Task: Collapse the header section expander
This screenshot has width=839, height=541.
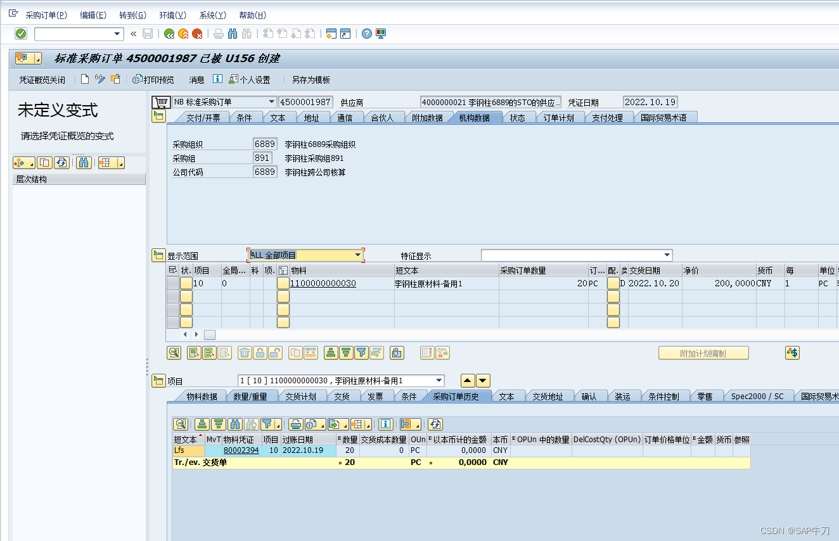Action: pyautogui.click(x=158, y=116)
